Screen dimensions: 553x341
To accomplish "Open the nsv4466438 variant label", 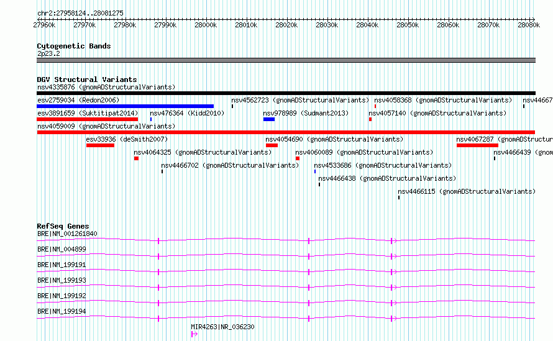I will click(x=387, y=178).
